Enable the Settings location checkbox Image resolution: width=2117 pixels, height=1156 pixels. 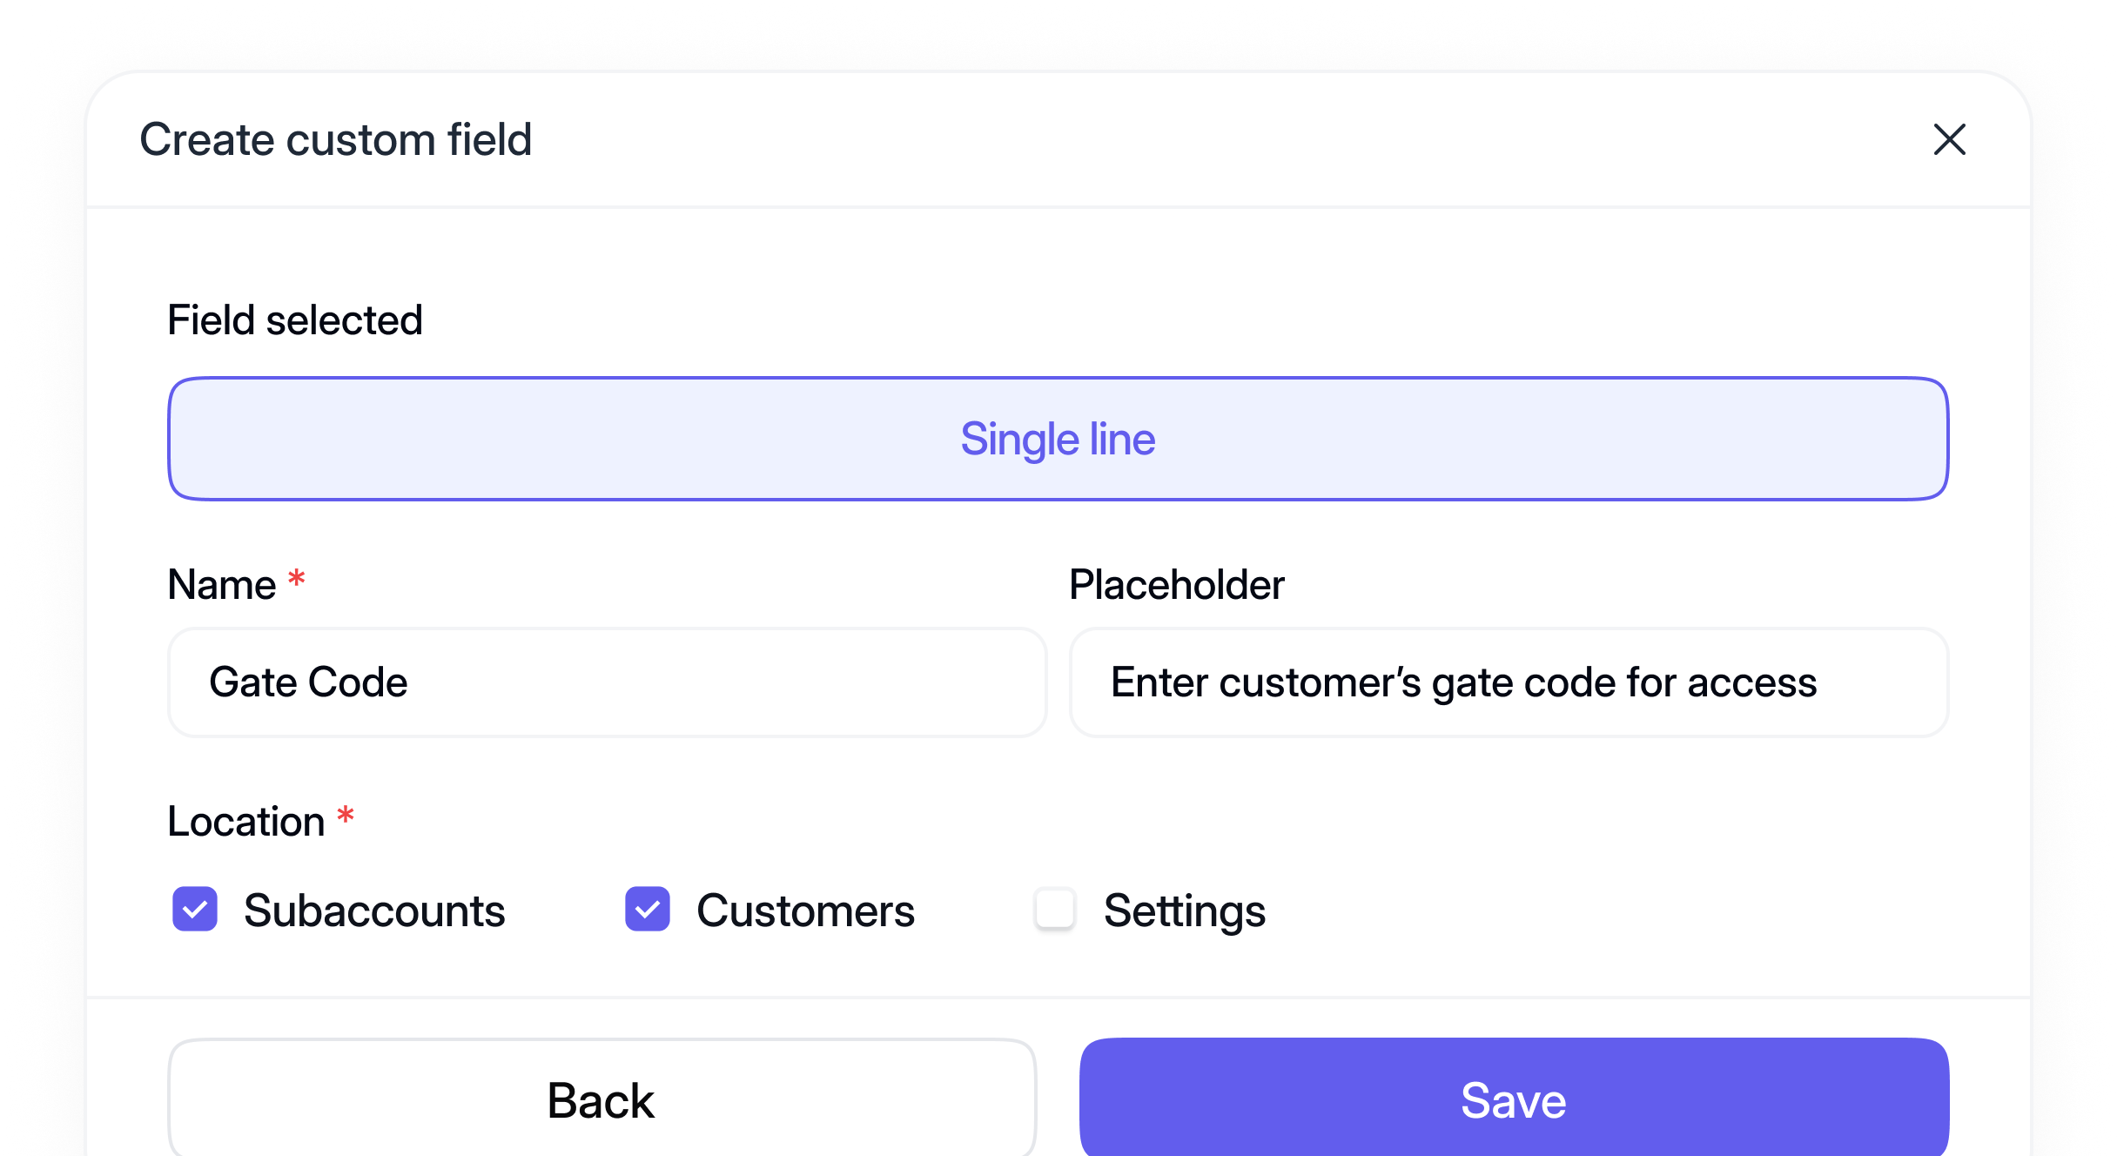(1055, 910)
